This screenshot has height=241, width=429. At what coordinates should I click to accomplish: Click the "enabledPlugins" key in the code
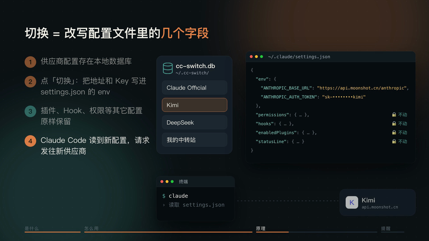(277, 133)
